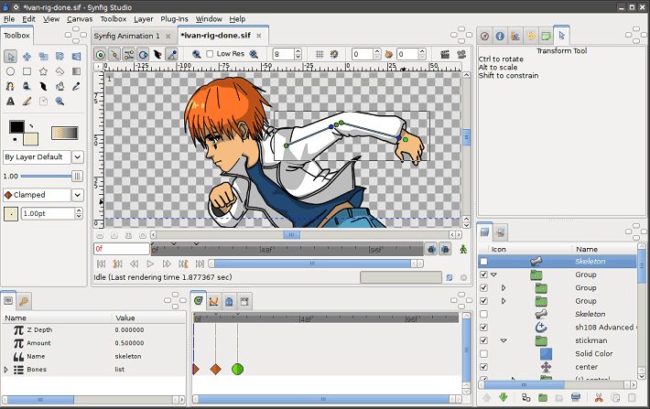Click the Lower Layer green arrow
Viewport: 650px width, 409px height.
(503, 398)
